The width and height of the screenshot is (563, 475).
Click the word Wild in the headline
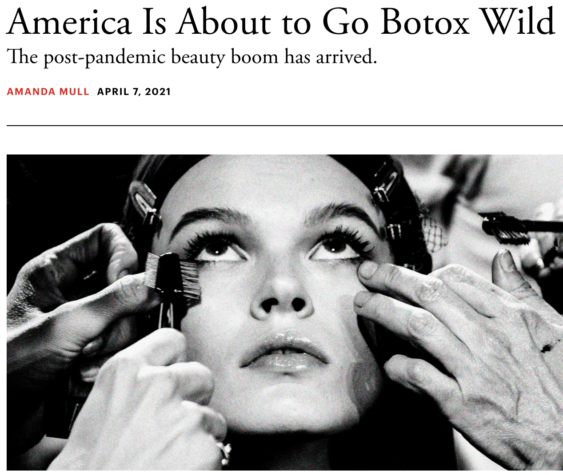519,21
